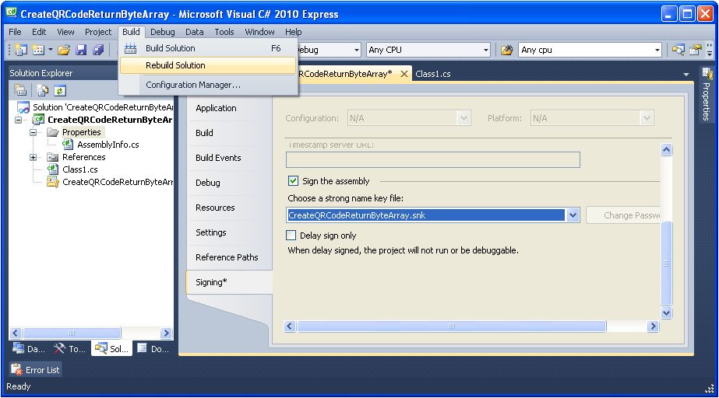Image resolution: width=719 pixels, height=398 pixels.
Task: Open the Project menu
Action: click(x=98, y=32)
